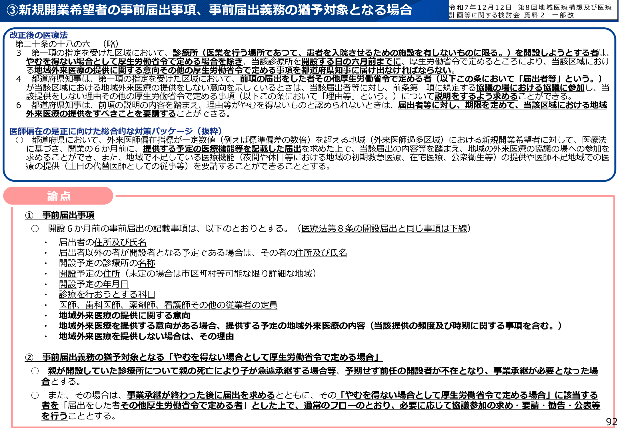Click the pink 論点 badge
This screenshot has width=619, height=428.
click(x=58, y=196)
